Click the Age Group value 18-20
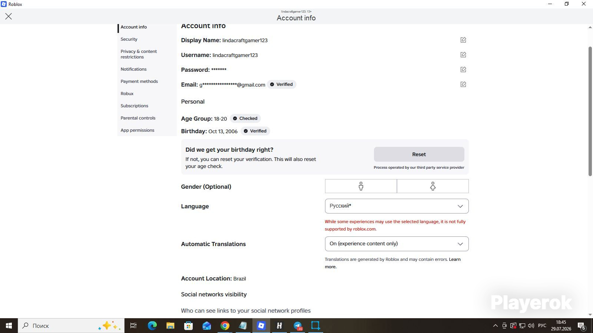The height and width of the screenshot is (333, 593). [x=220, y=119]
